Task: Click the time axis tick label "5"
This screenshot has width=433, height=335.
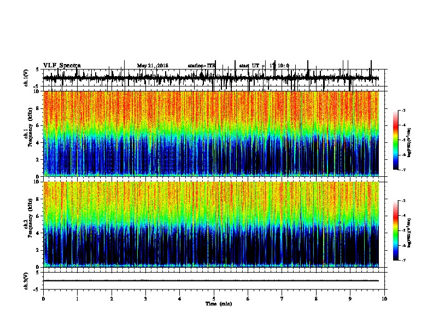Action: (x=214, y=299)
